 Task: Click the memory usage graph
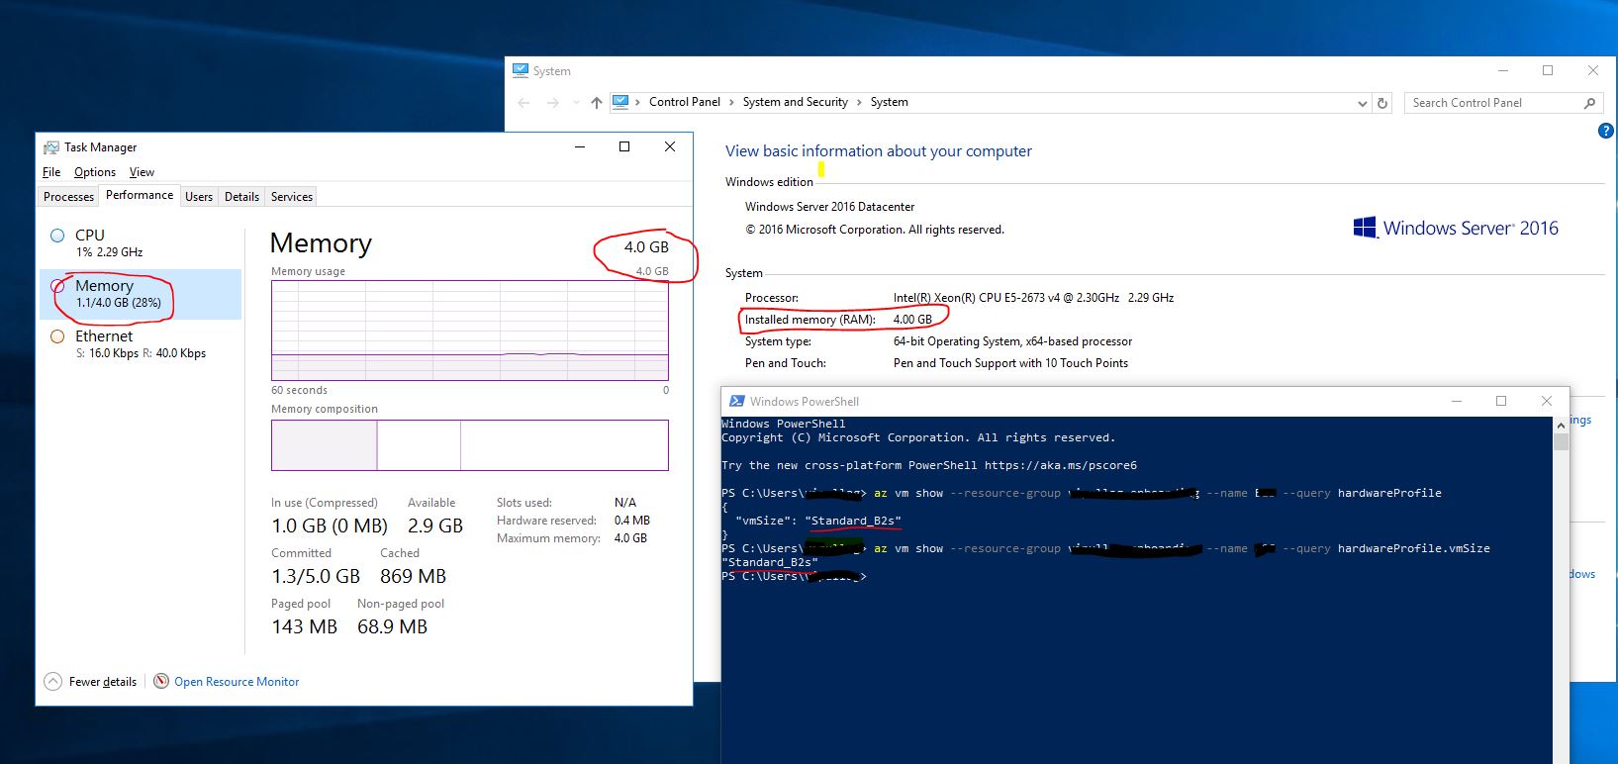pos(470,331)
